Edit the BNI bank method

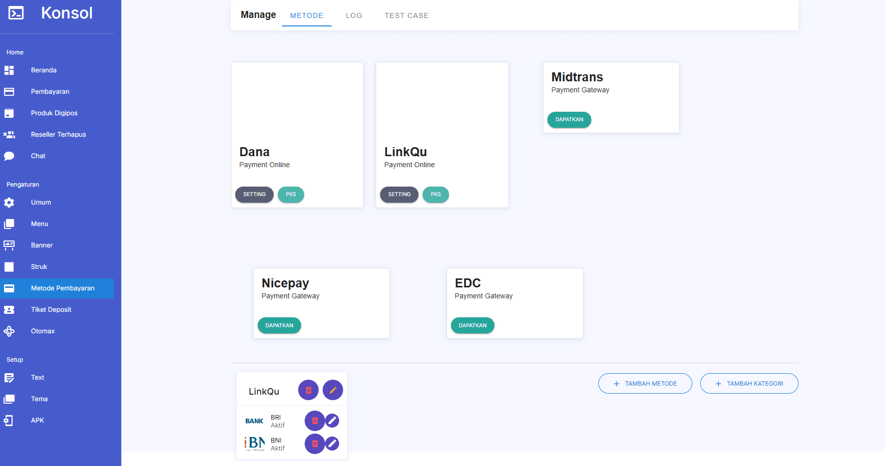[x=332, y=444]
